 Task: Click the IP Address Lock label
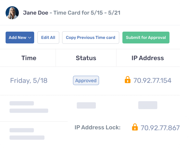[98, 128]
